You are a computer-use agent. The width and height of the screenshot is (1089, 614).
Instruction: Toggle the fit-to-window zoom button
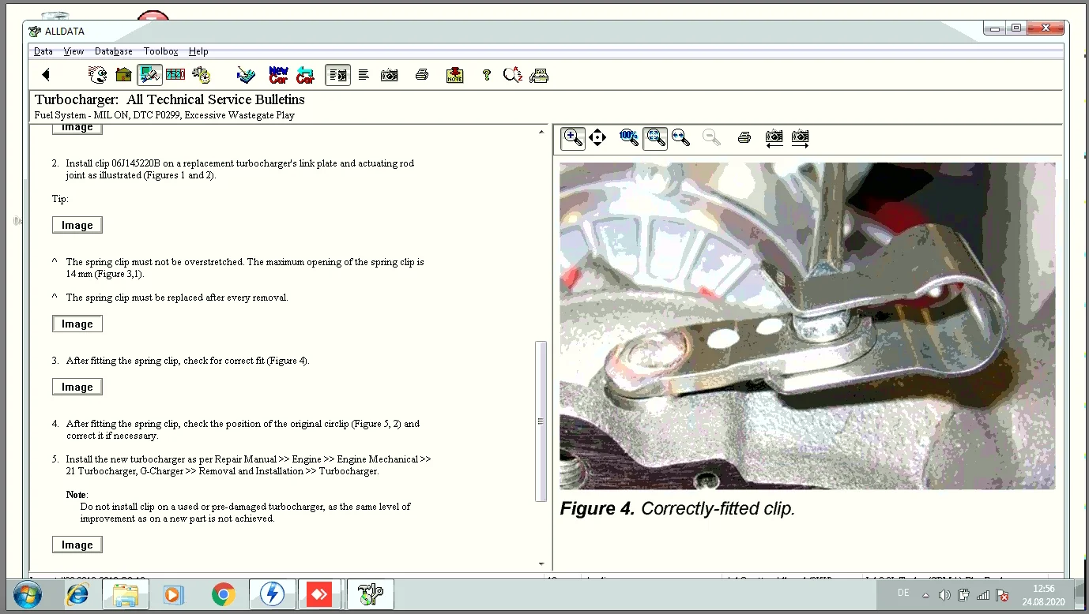tap(655, 138)
